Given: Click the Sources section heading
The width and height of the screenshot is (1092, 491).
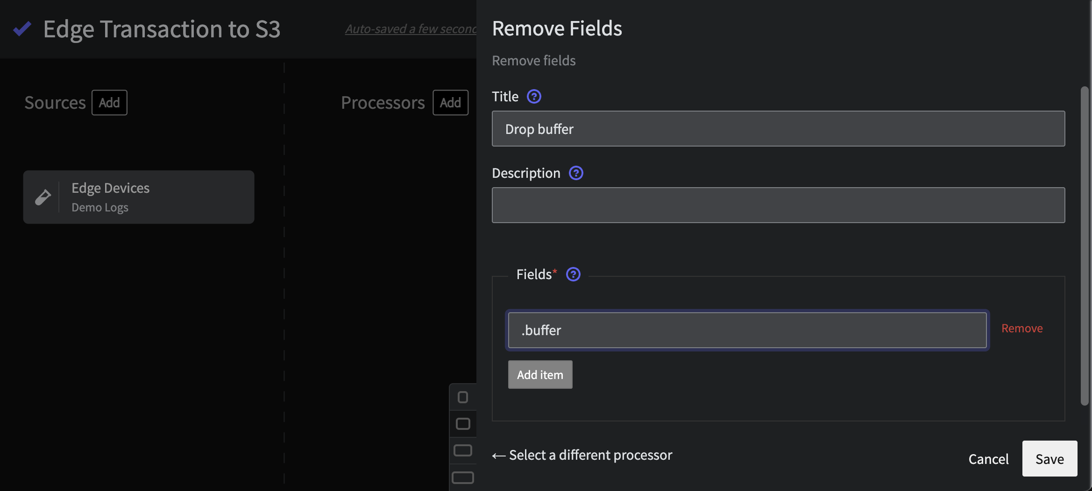Looking at the screenshot, I should [x=55, y=103].
